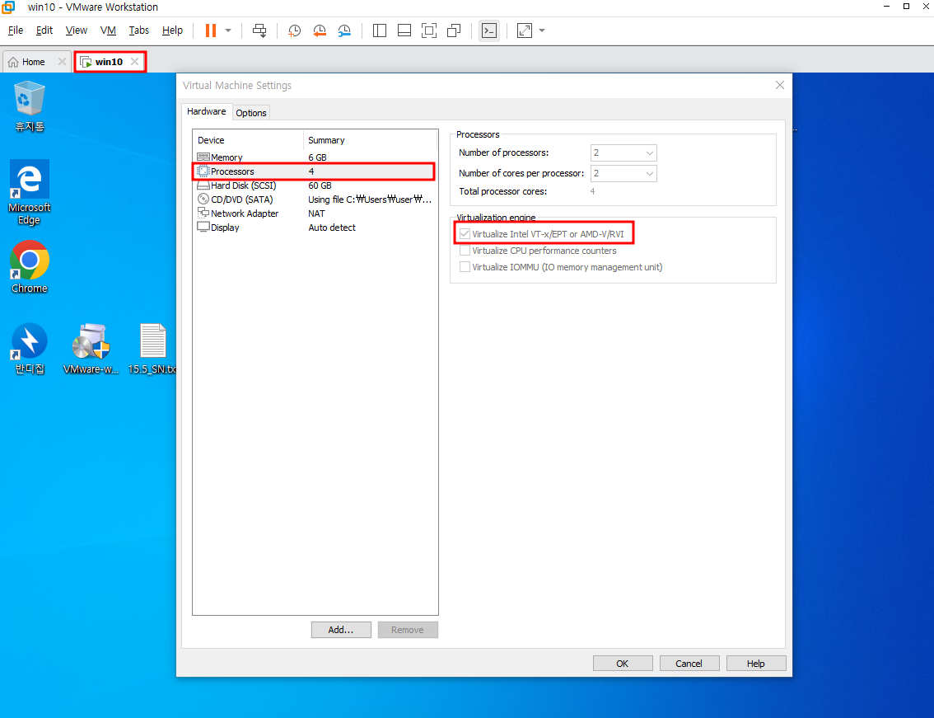Toggle the console view icon
This screenshot has width=934, height=718.
(489, 31)
